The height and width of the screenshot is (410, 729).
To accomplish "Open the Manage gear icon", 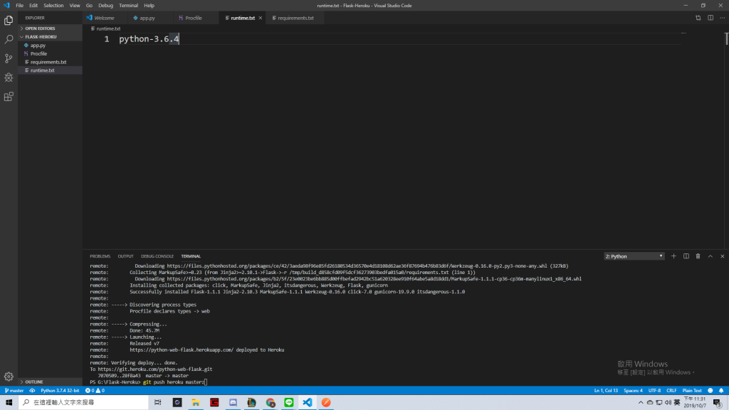I will click(9, 377).
